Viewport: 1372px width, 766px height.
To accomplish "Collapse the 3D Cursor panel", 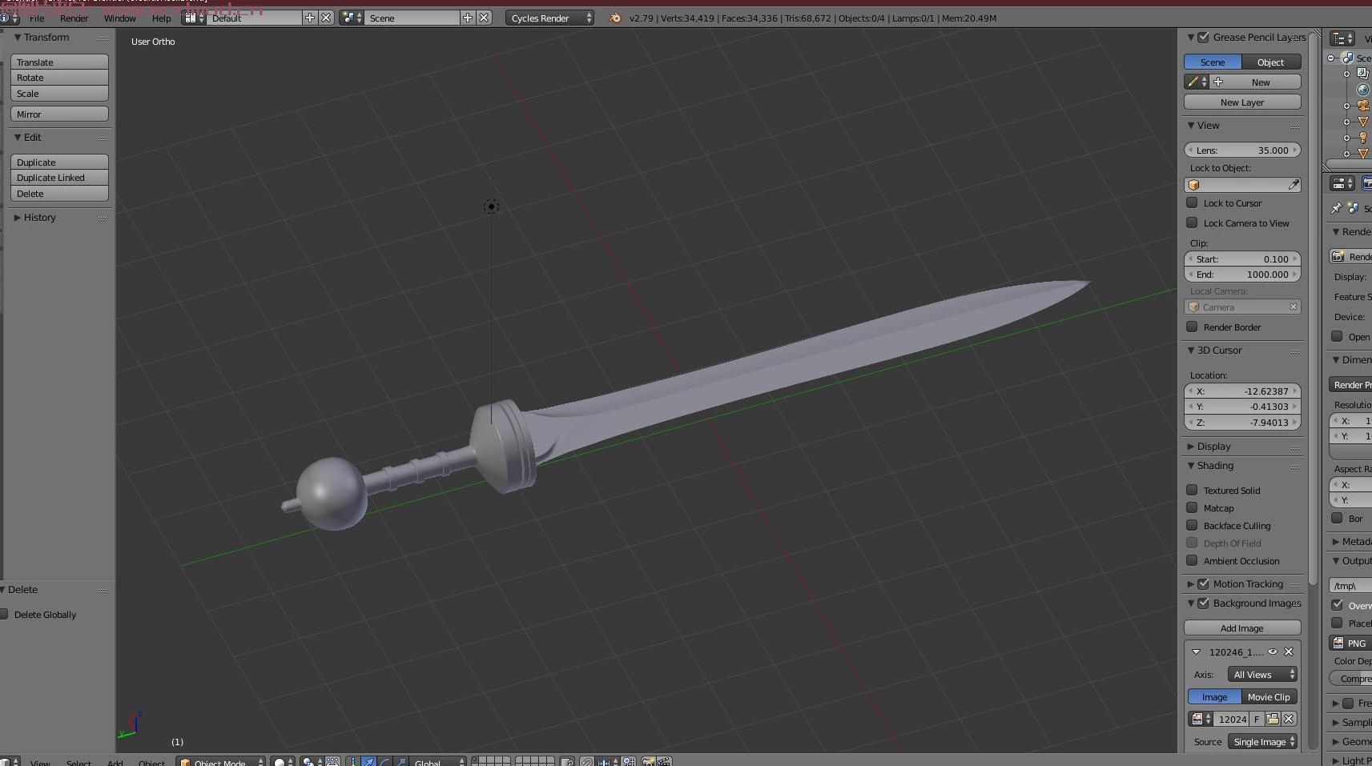I will (x=1191, y=351).
